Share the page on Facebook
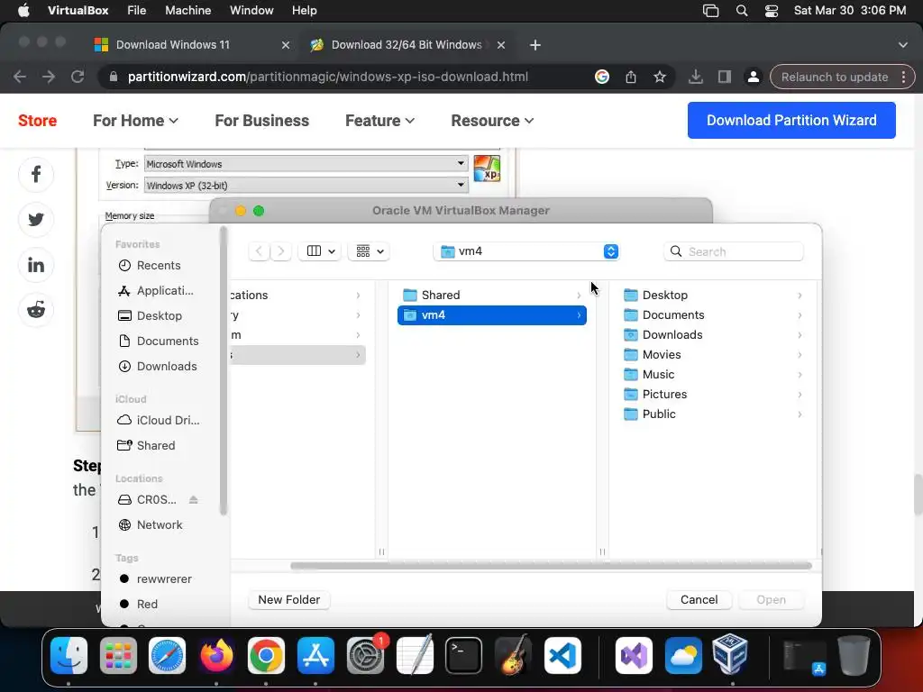923x692 pixels. point(36,174)
